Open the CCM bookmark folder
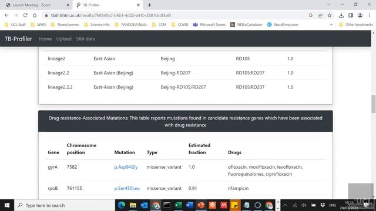The height and width of the screenshot is (211, 376). click(159, 25)
